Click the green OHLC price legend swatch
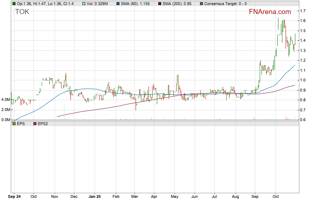The height and width of the screenshot is (204, 309). [14, 4]
